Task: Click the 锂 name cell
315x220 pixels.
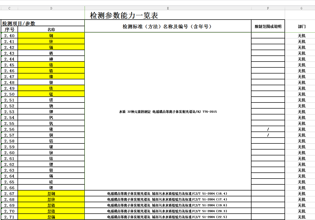Action: coord(51,164)
